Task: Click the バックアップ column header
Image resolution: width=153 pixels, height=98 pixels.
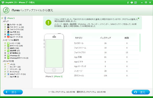Action: point(105,38)
